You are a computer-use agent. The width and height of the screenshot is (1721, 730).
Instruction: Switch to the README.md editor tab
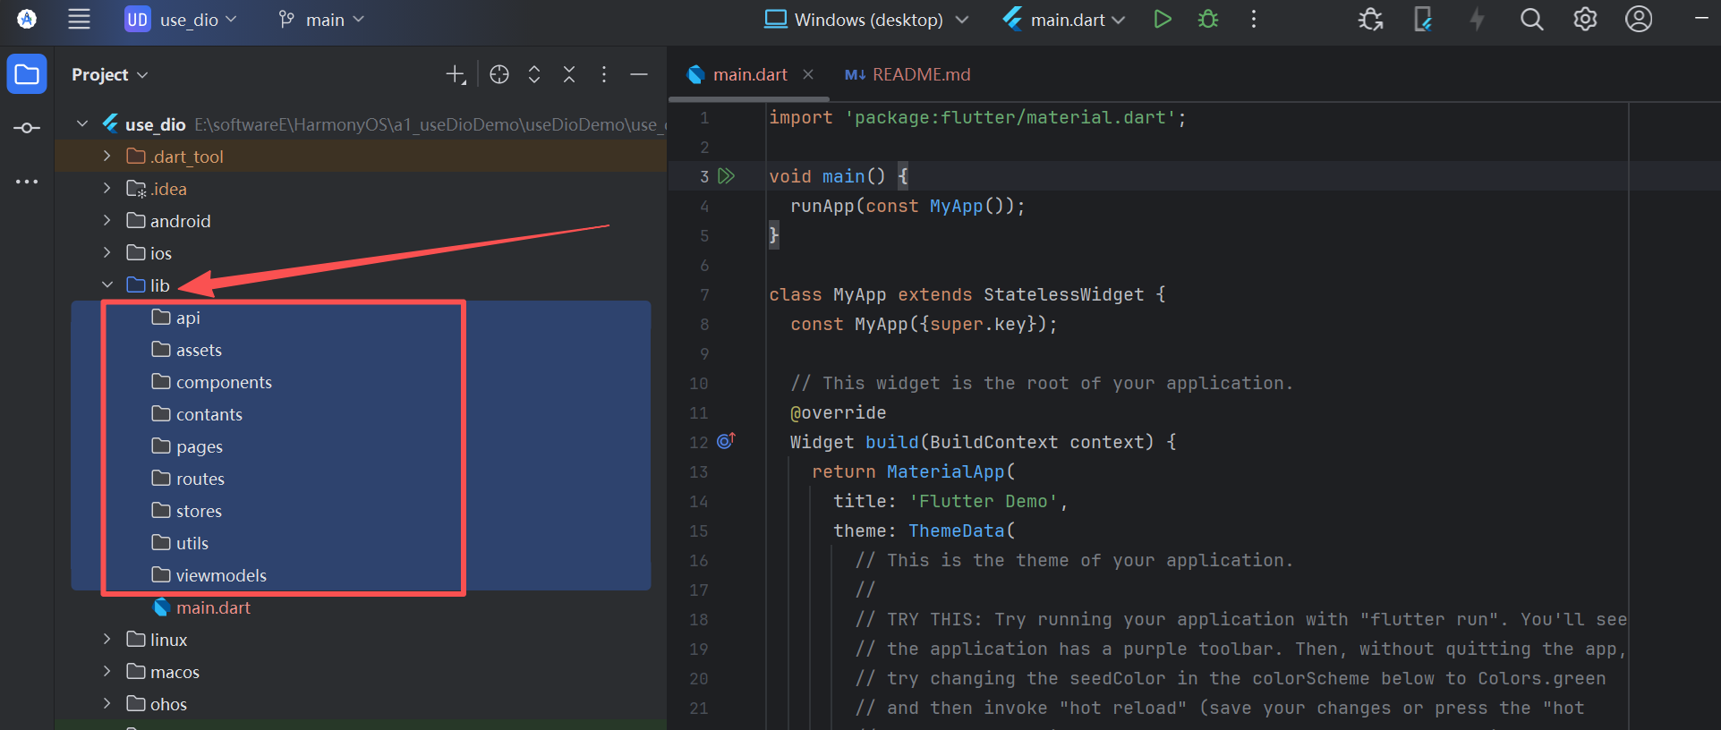pos(907,74)
